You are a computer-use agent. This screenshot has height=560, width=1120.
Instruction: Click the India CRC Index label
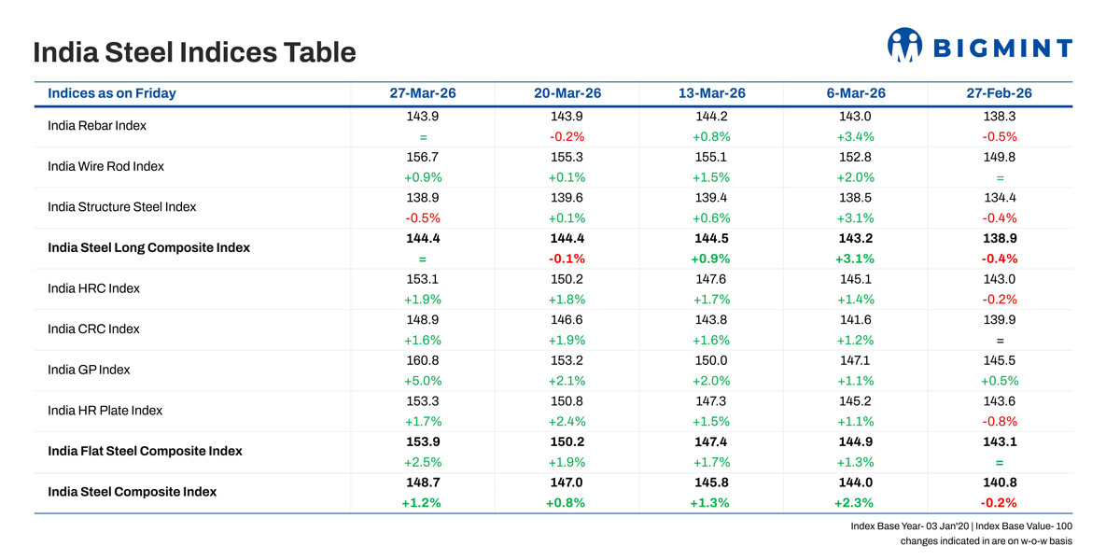93,329
